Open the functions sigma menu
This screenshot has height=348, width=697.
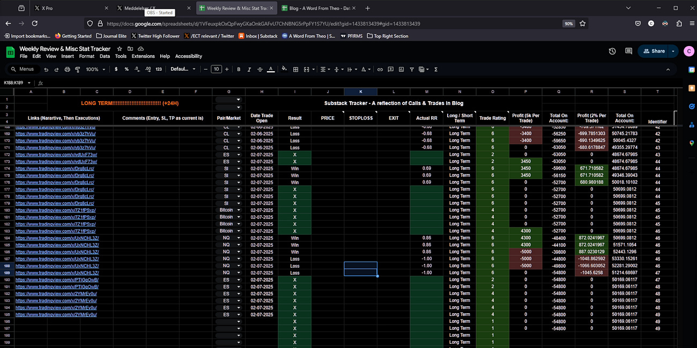[x=435, y=69]
